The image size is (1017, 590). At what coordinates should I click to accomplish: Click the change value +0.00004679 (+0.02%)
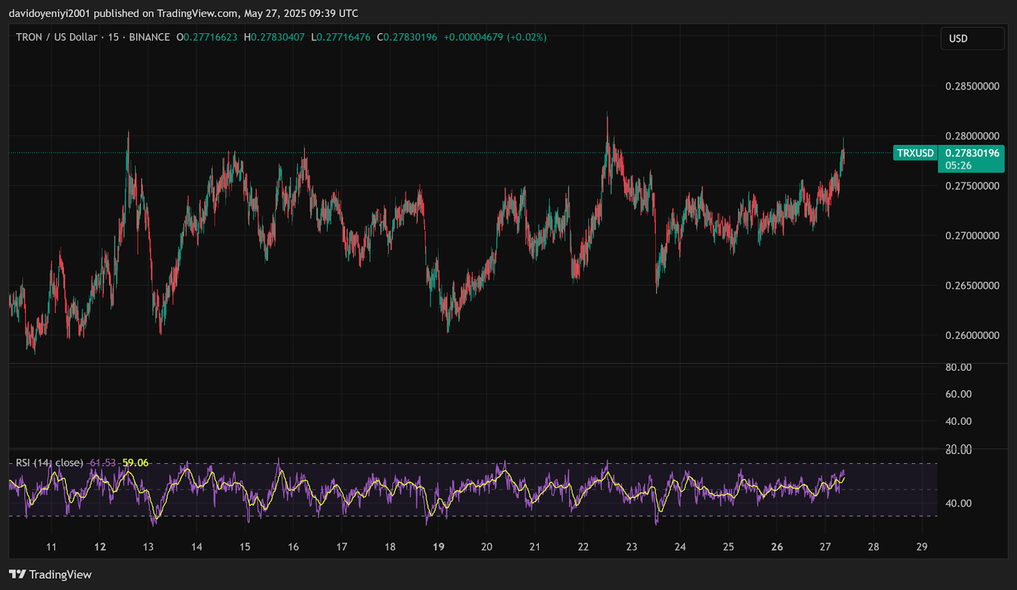(x=495, y=37)
